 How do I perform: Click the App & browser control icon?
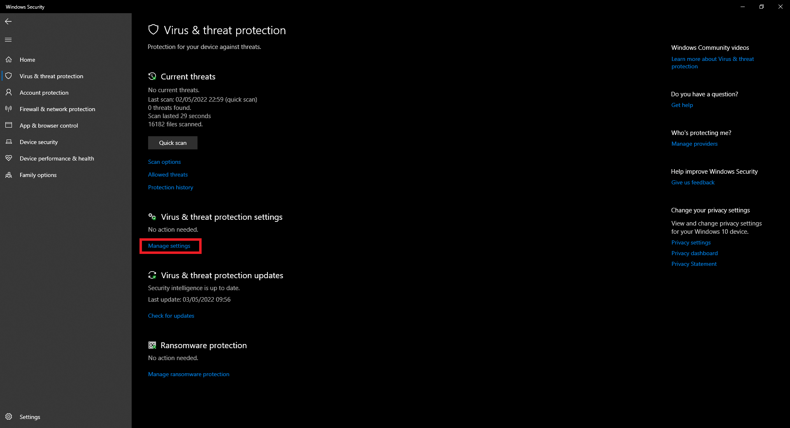coord(9,126)
